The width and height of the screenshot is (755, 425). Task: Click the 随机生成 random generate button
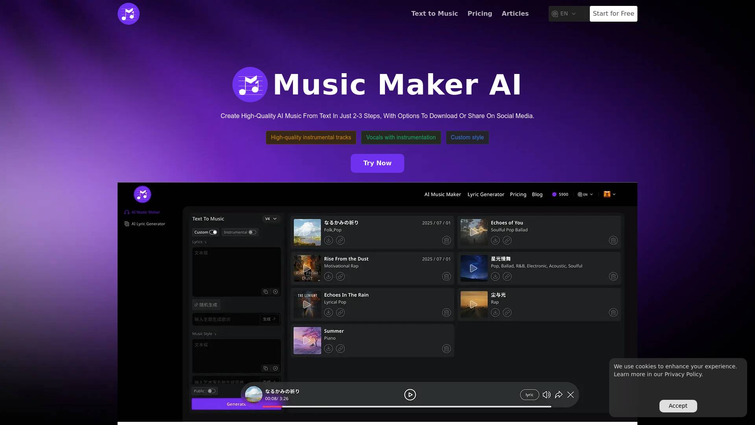[206, 305]
